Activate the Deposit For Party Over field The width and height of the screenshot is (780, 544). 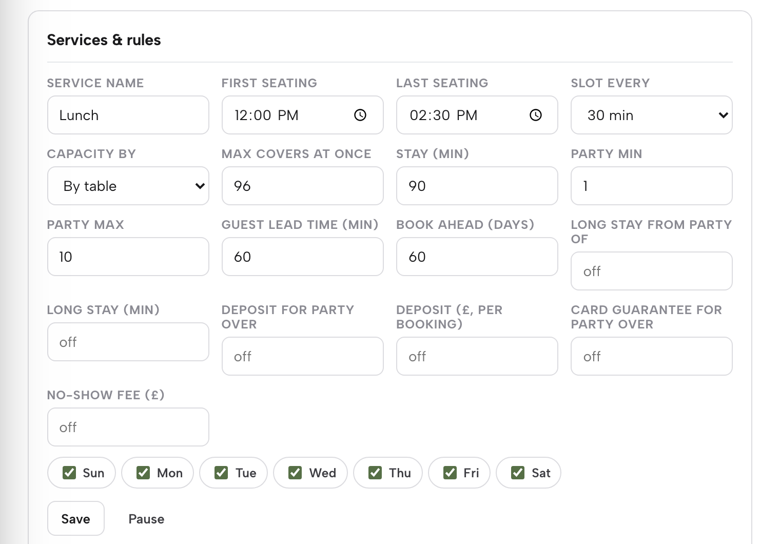(x=303, y=356)
